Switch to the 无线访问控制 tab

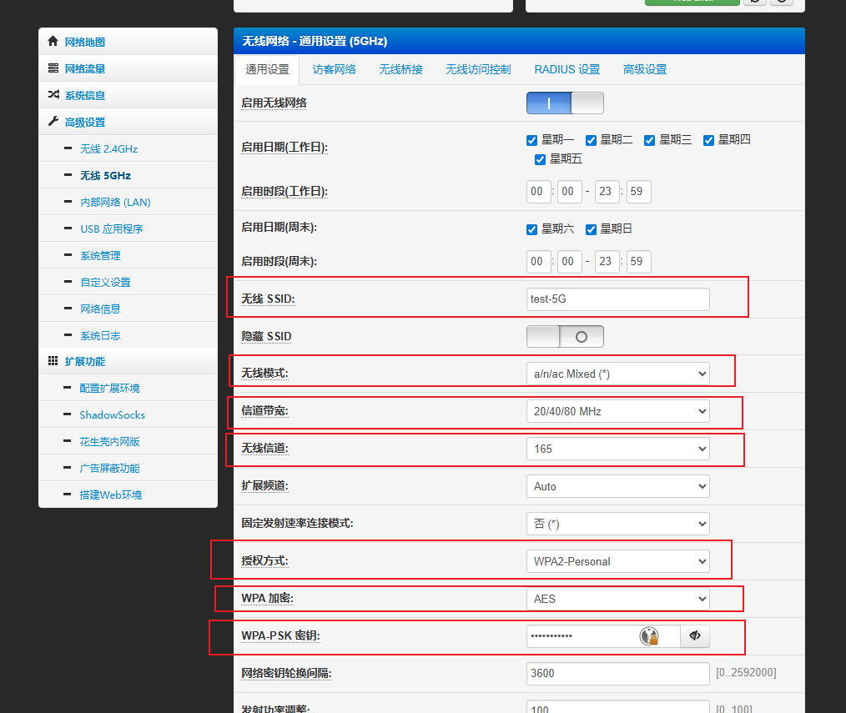point(478,69)
